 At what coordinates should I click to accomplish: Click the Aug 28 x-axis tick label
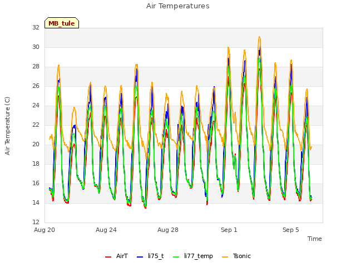click(168, 230)
